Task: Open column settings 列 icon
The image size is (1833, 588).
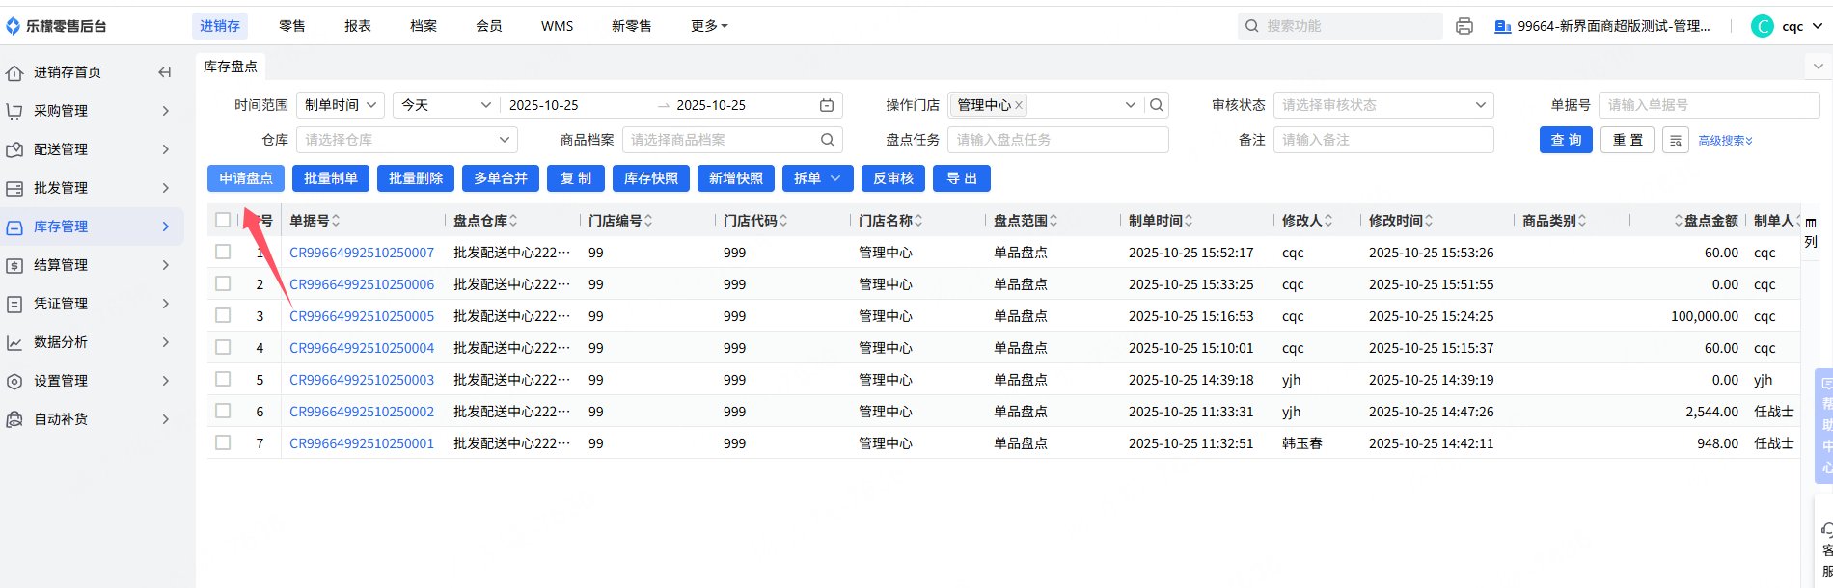Action: 1811,232
